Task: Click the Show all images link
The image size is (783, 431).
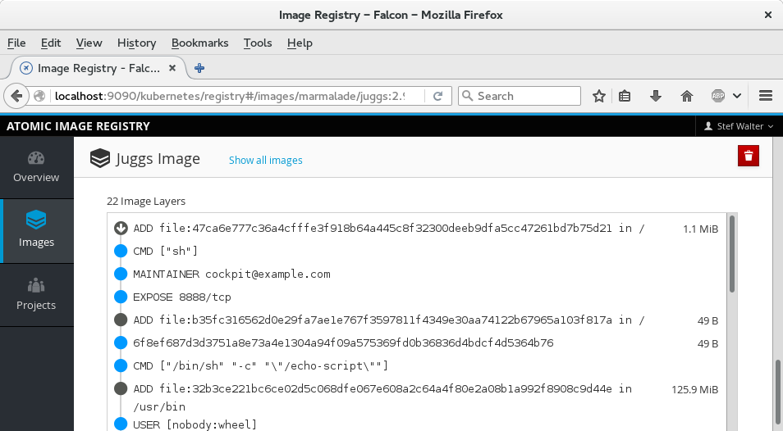Action: pos(265,161)
